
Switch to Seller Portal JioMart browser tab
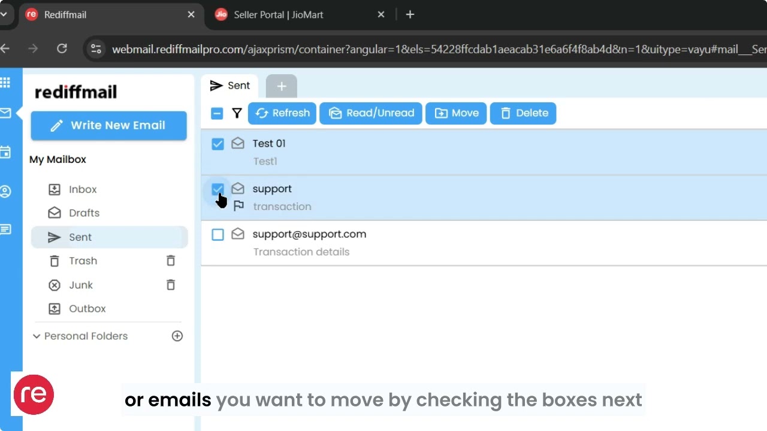[x=301, y=14]
